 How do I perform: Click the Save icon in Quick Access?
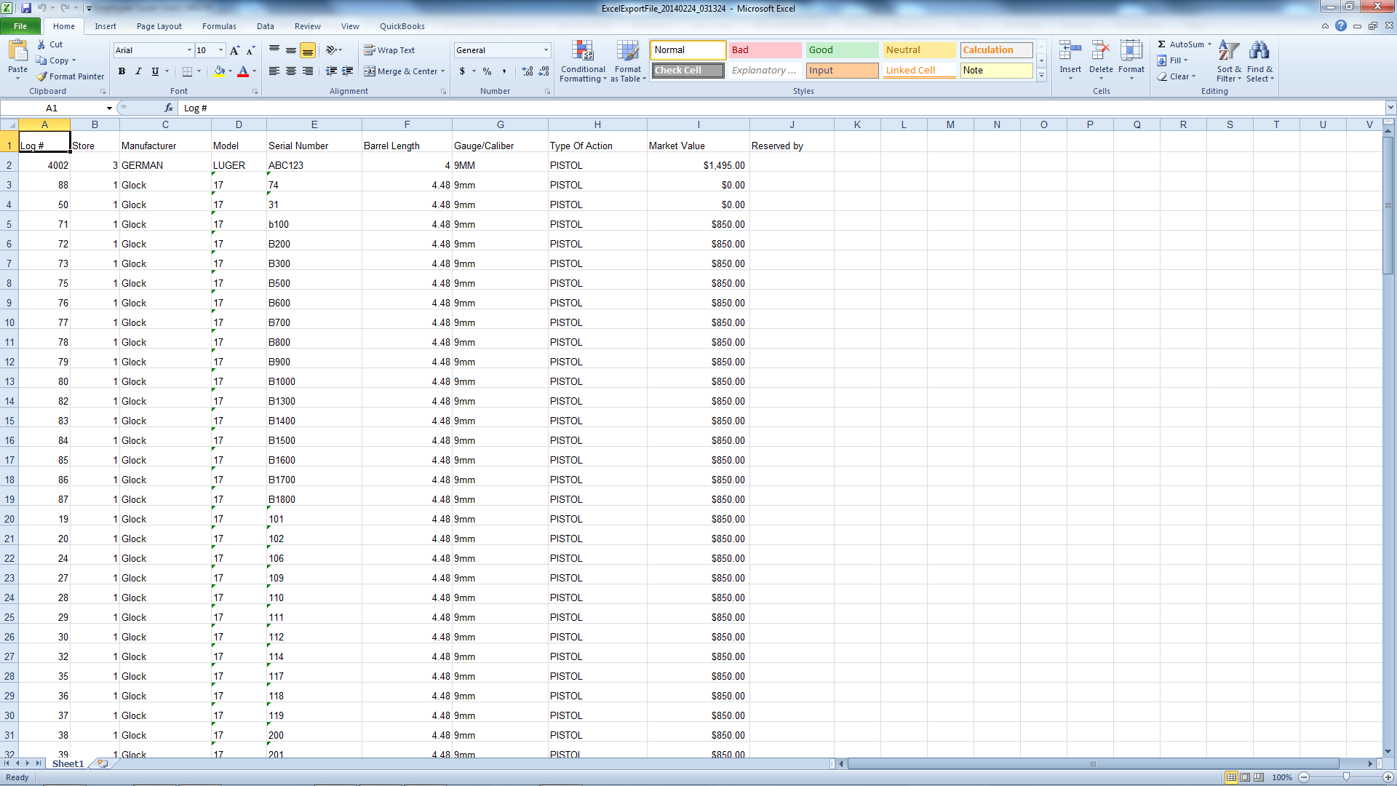[x=26, y=8]
